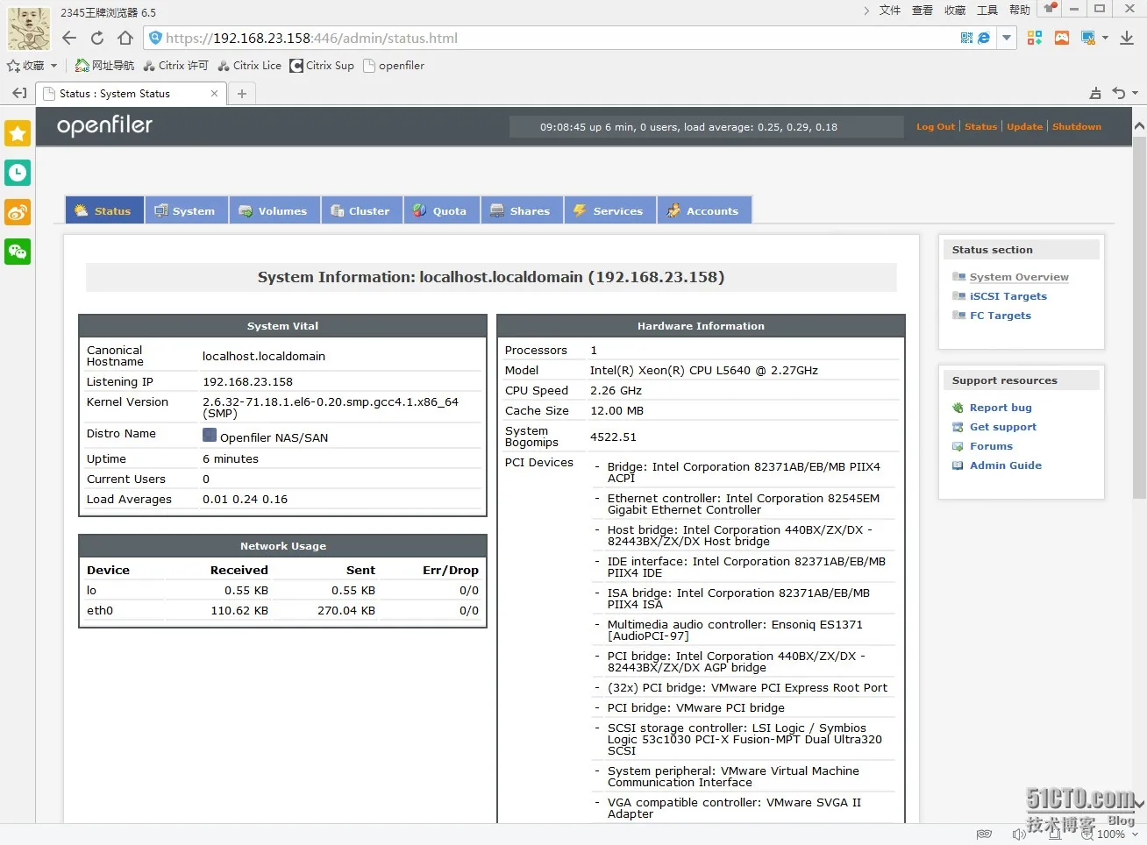Click the Report bug link
Screen dimensions: 1147x845
[x=1001, y=408]
